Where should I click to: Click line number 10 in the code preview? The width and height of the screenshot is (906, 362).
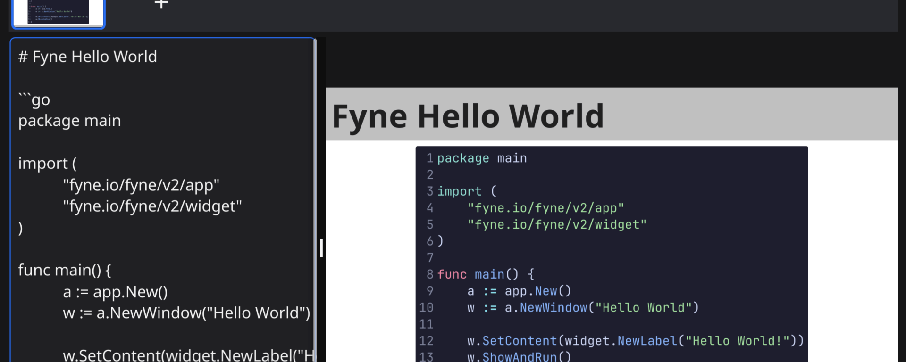tap(426, 308)
